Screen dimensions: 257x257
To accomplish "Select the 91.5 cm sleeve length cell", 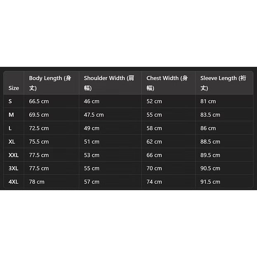I will (x=210, y=182).
